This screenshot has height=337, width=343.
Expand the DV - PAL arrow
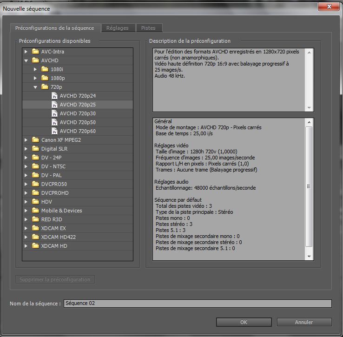[26, 175]
